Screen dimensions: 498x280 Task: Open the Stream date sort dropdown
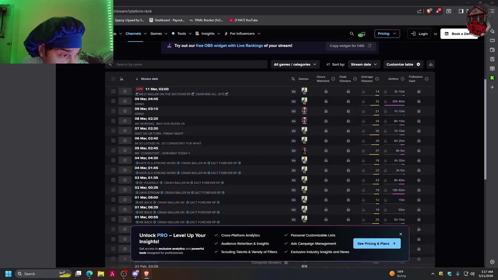364,65
